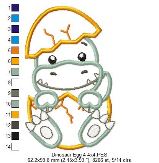Select color swatch 13 black

(x=15, y=136)
